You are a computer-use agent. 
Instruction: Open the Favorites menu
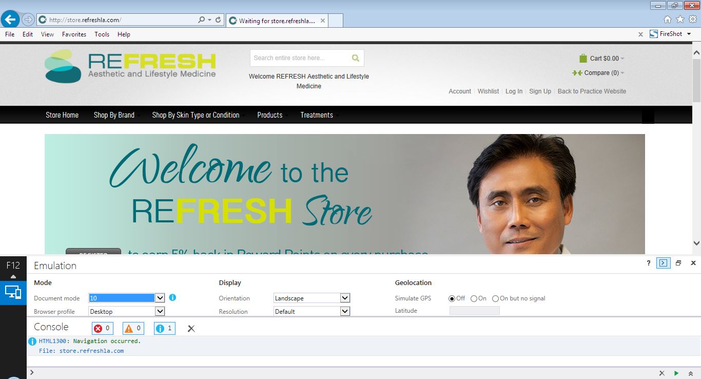coord(74,34)
